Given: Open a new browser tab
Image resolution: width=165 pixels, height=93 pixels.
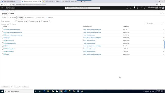Looking at the screenshot, I should (85, 2).
